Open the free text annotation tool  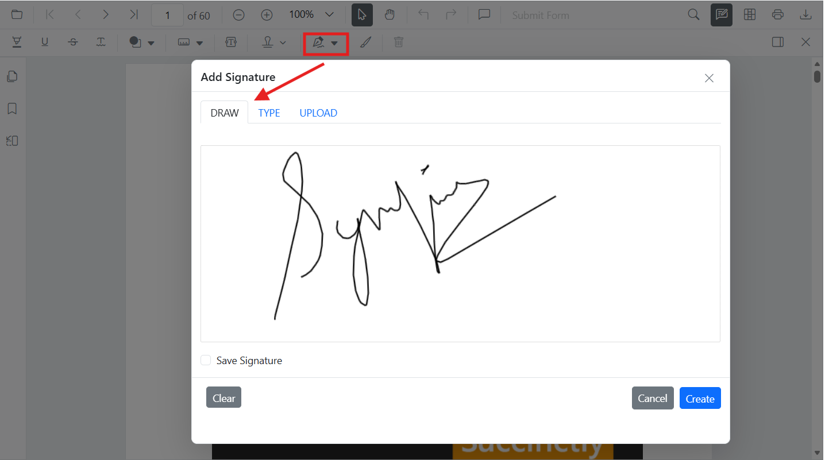click(x=231, y=41)
